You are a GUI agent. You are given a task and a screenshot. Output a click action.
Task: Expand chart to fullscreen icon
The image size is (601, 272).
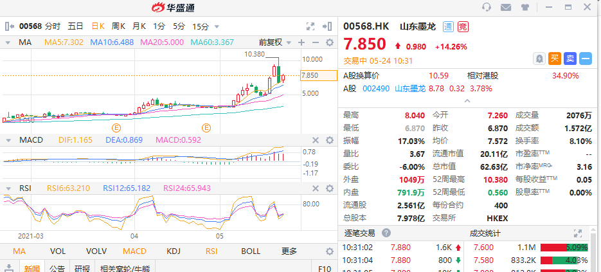click(310, 26)
